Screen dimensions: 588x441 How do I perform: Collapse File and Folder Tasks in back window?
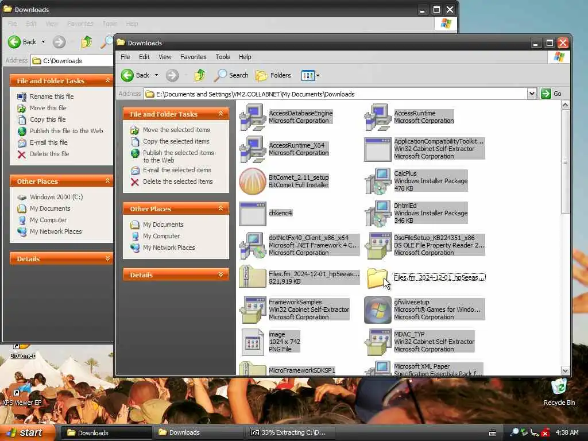coord(107,80)
